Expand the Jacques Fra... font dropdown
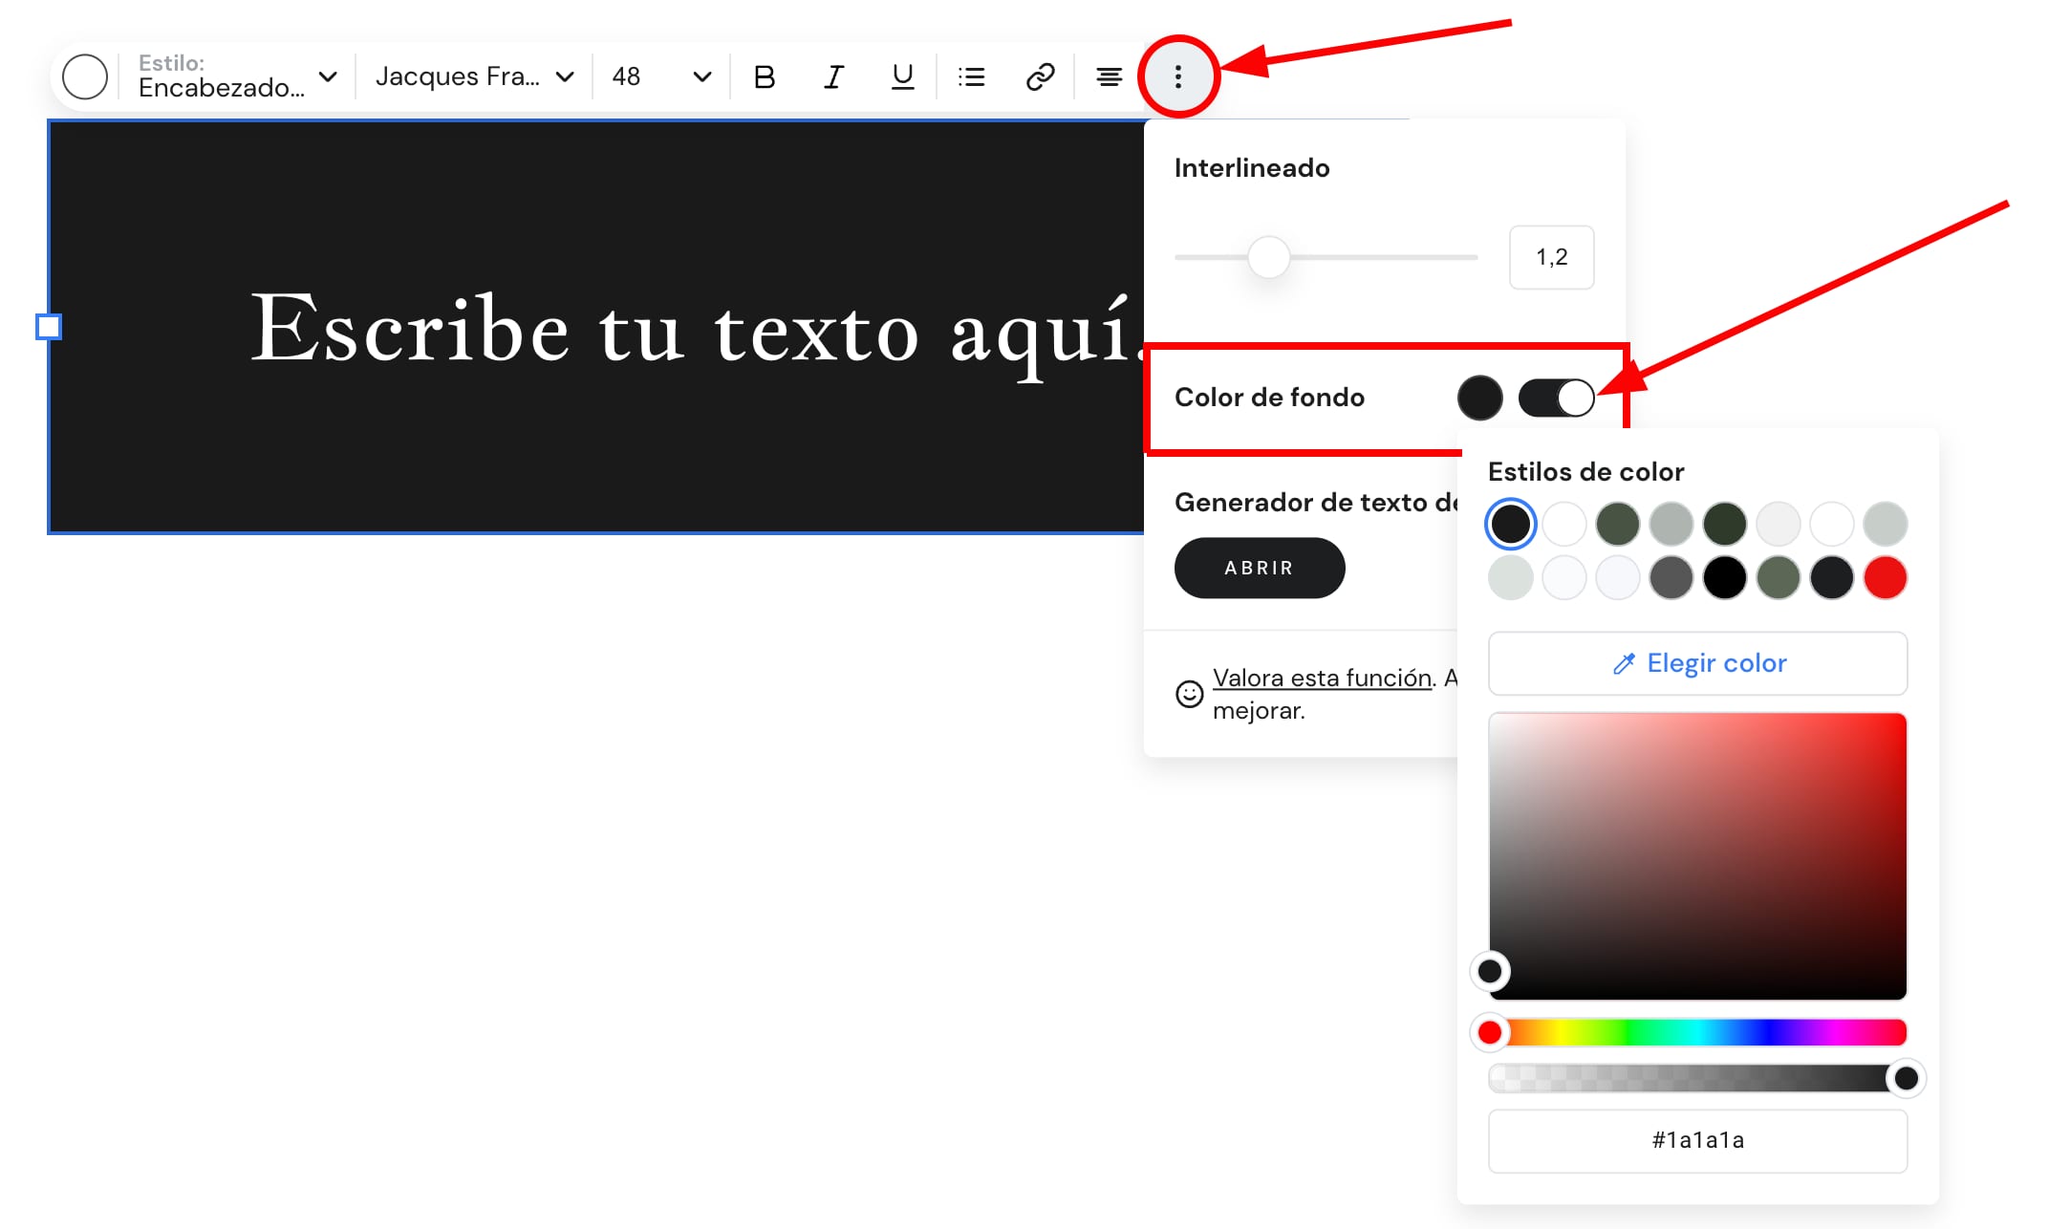 474,76
